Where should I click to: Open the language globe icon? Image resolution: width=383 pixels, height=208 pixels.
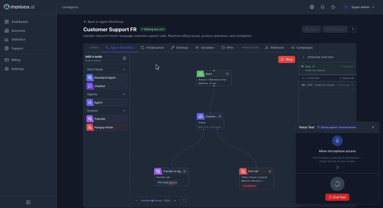coord(312,7)
